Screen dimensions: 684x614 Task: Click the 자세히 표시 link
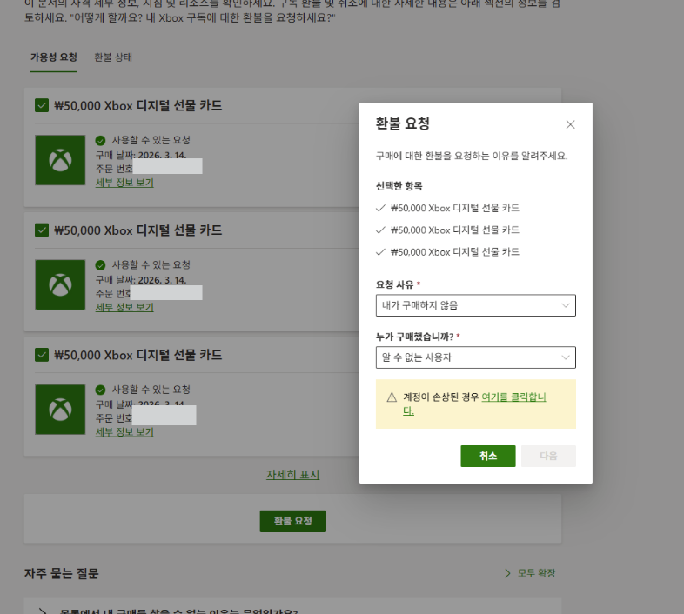pos(292,475)
